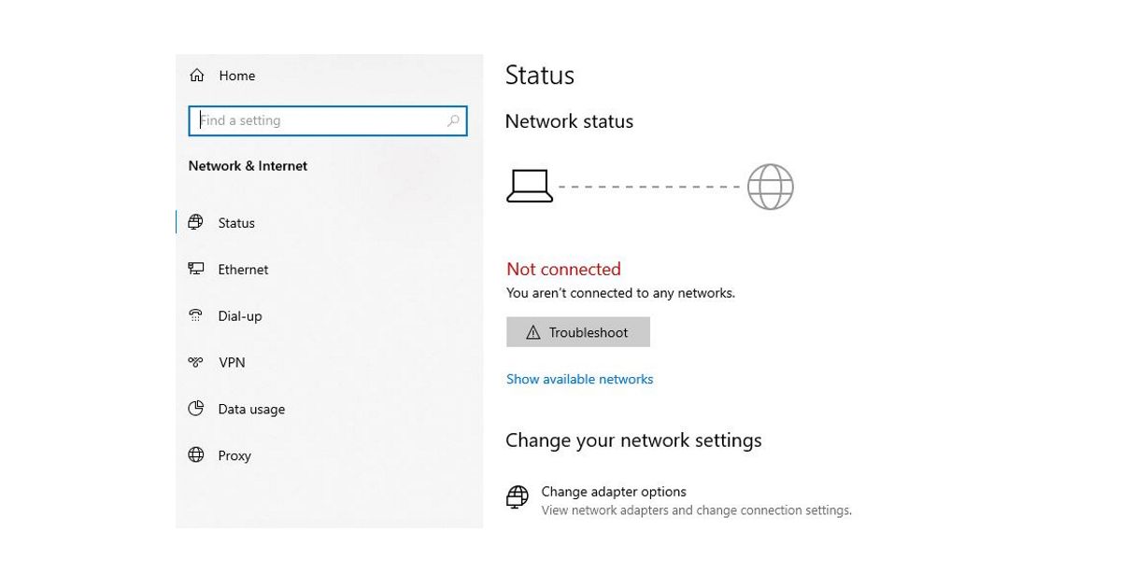Open Dial-up via its phone icon

[195, 315]
